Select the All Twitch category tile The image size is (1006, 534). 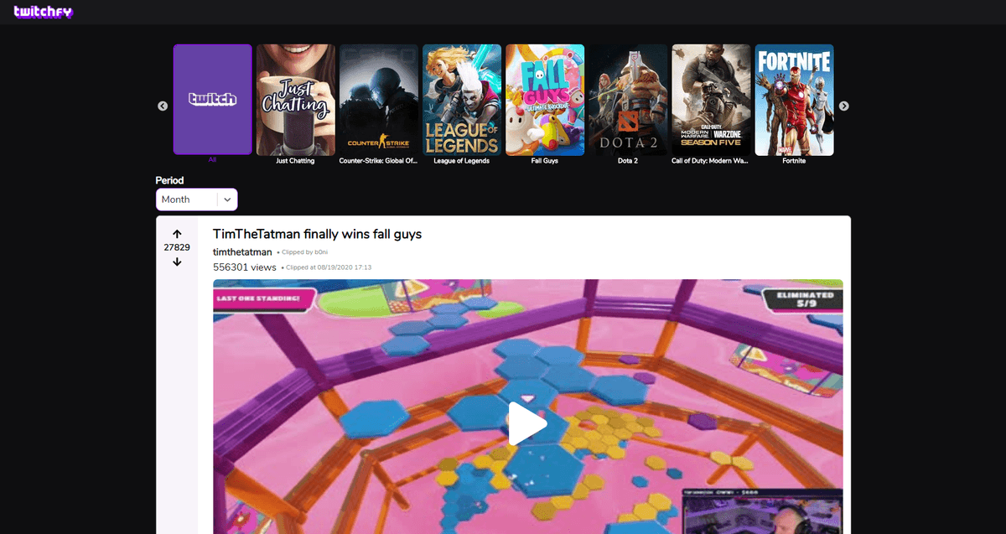[213, 100]
